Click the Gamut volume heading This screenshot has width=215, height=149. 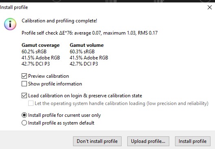tap(86, 45)
